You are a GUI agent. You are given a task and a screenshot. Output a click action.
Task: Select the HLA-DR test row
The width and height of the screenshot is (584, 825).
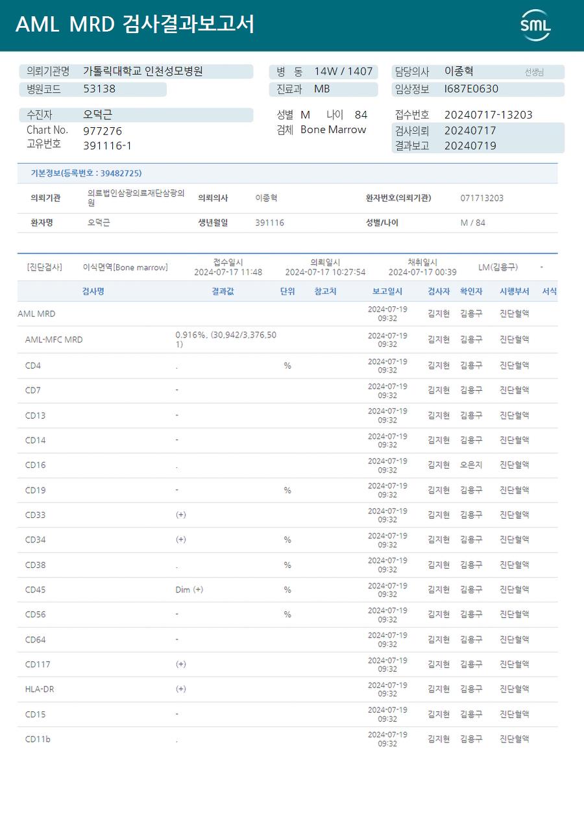point(287,689)
